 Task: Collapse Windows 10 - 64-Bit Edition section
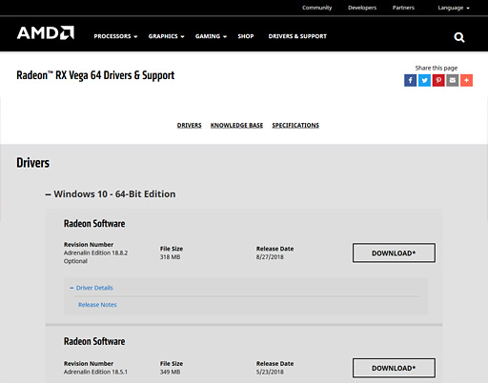coord(111,194)
